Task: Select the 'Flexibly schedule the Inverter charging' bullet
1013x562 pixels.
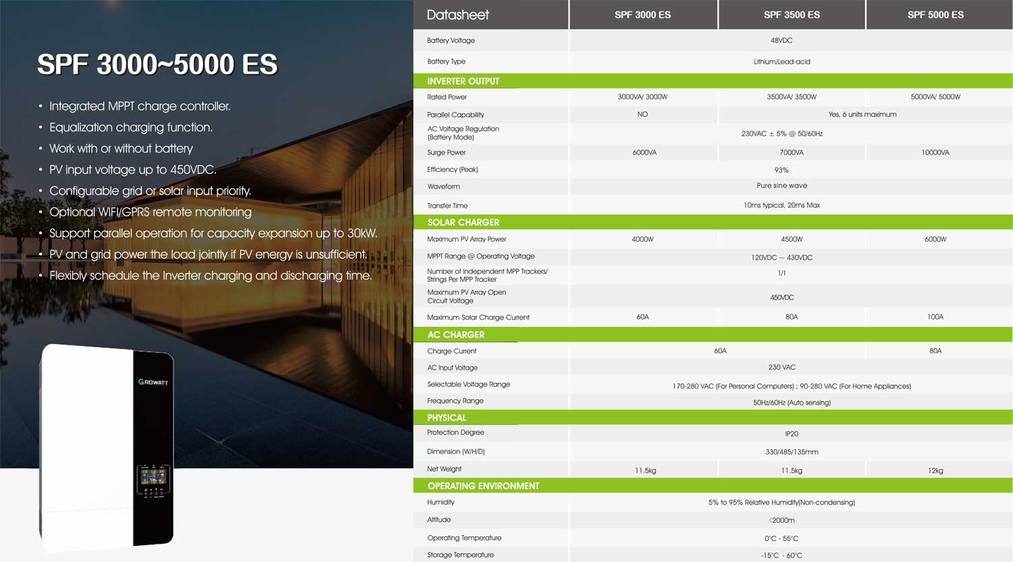Action: click(210, 276)
